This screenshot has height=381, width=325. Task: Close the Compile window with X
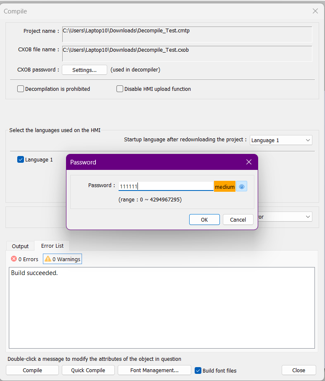[315, 11]
